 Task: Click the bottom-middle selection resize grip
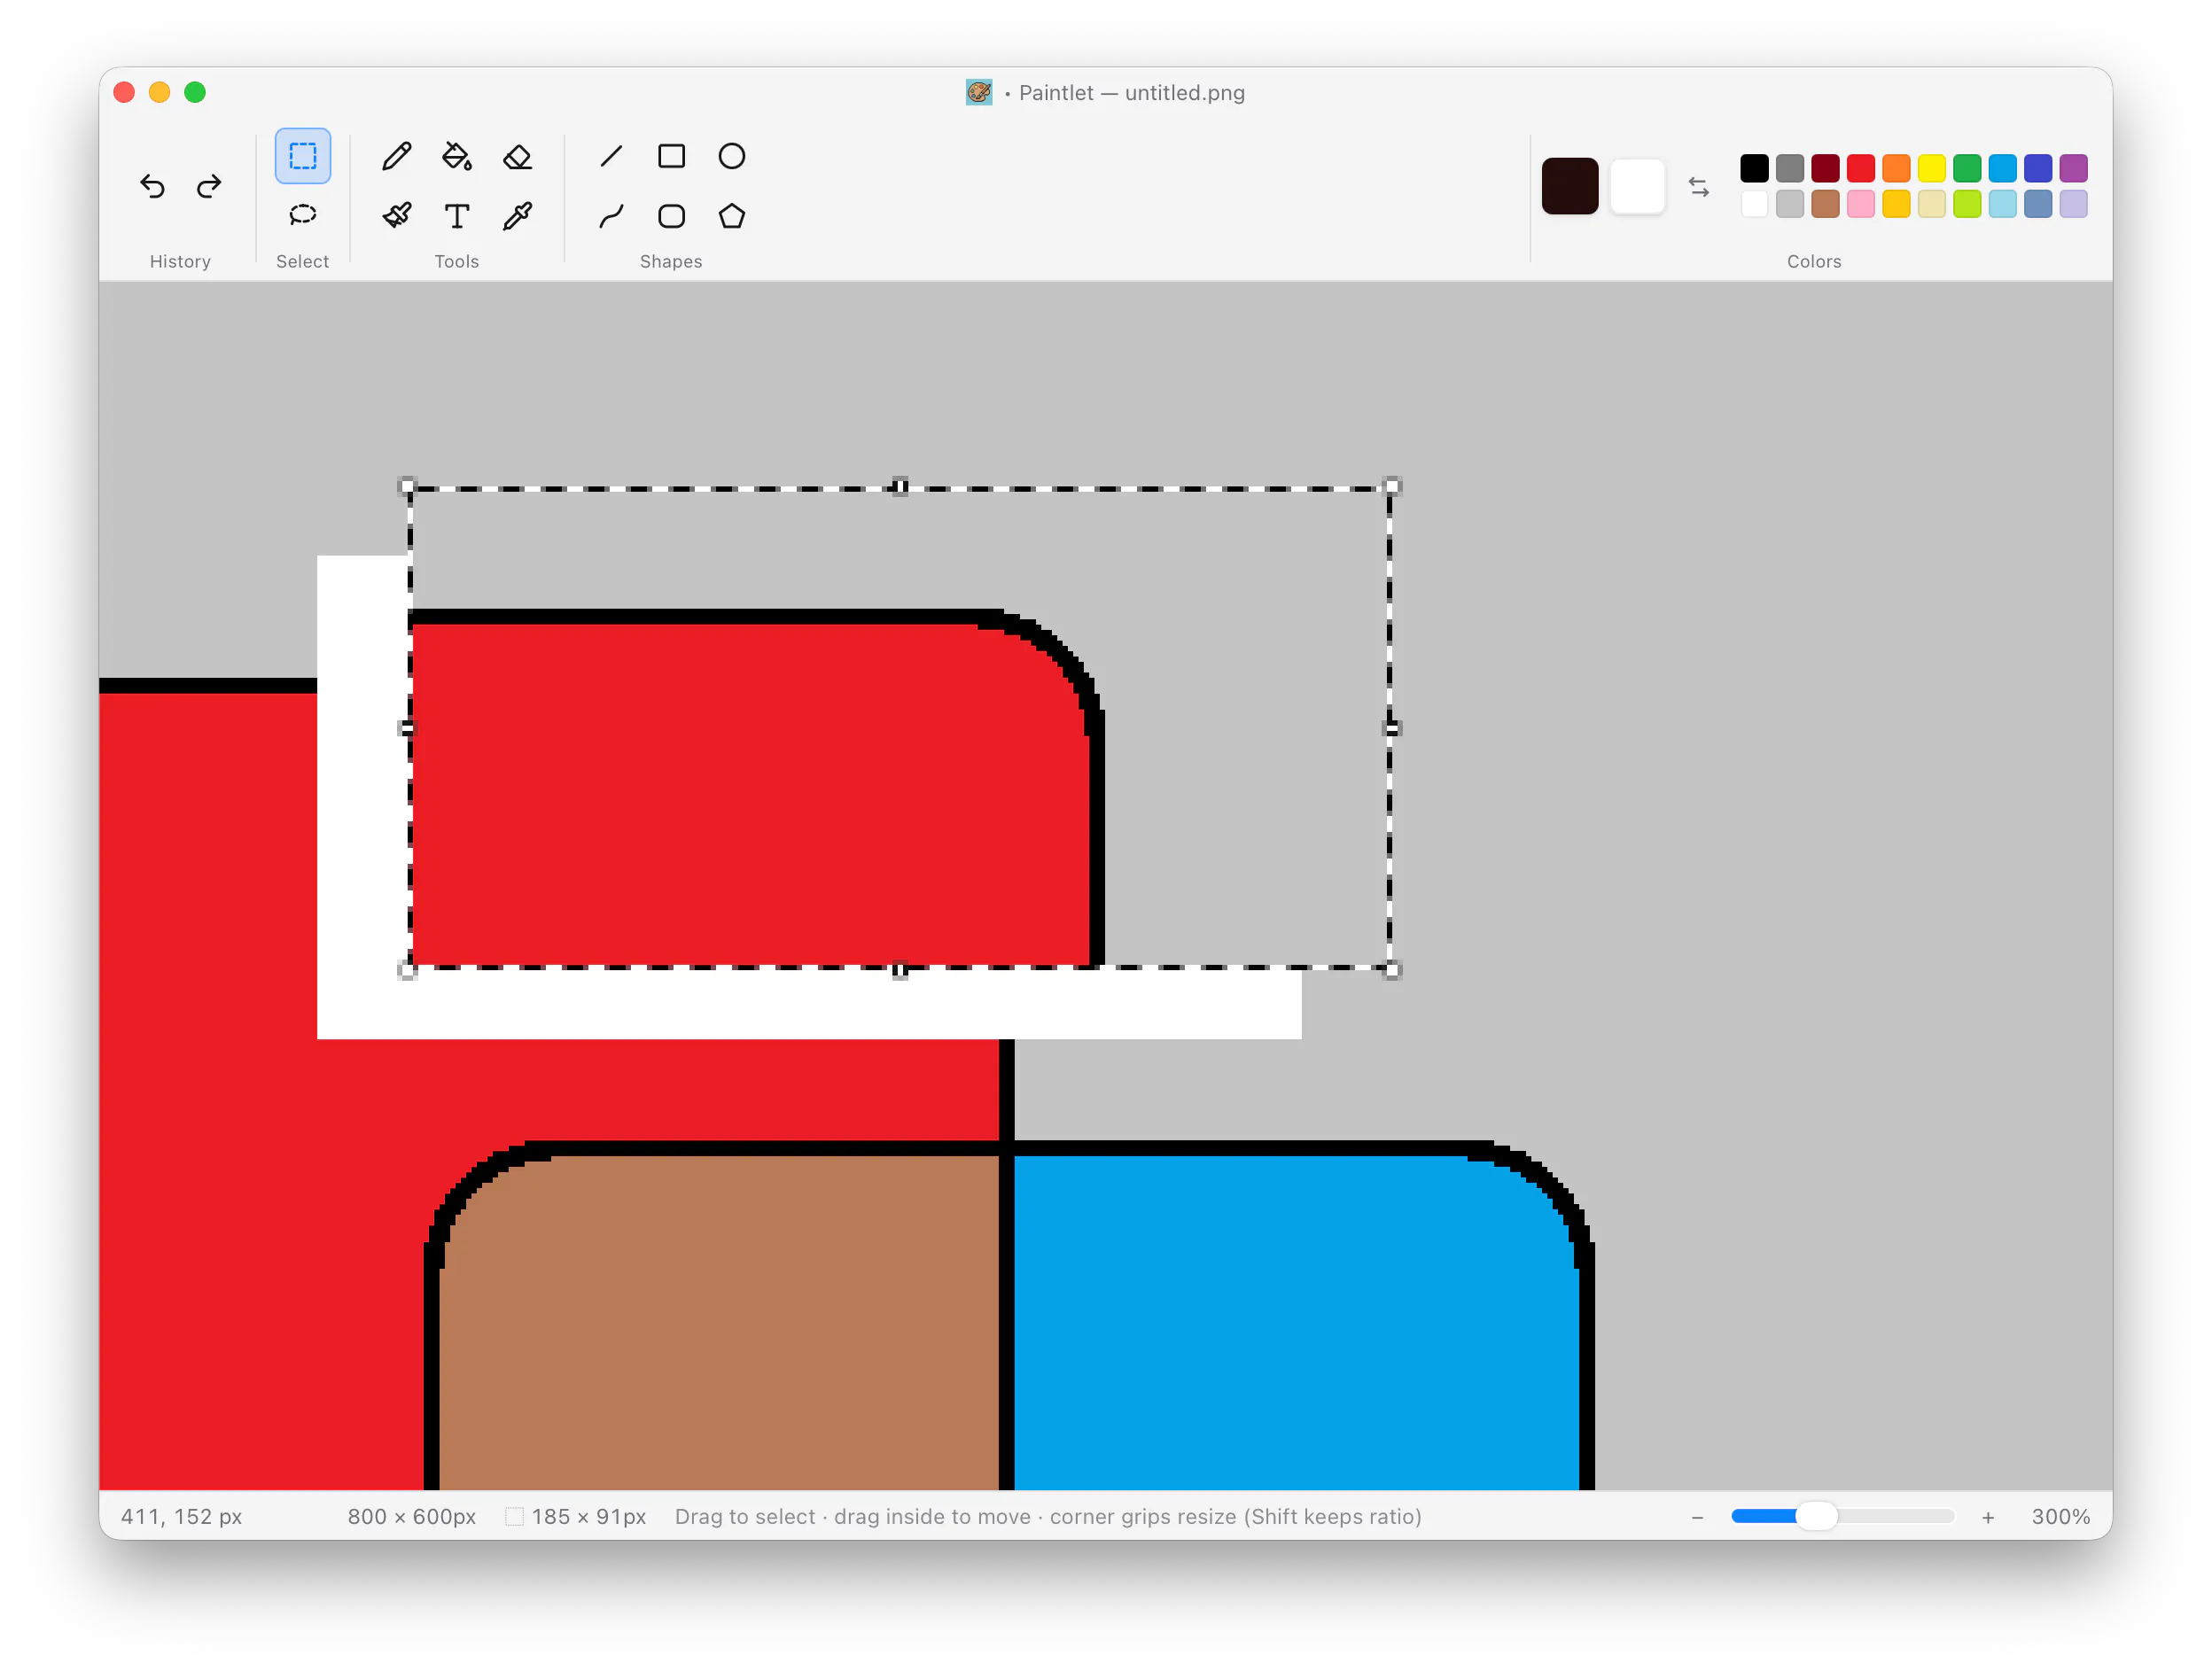(x=900, y=970)
